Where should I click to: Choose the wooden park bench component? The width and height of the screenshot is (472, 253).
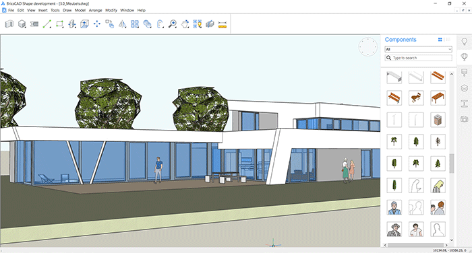[x=394, y=98]
